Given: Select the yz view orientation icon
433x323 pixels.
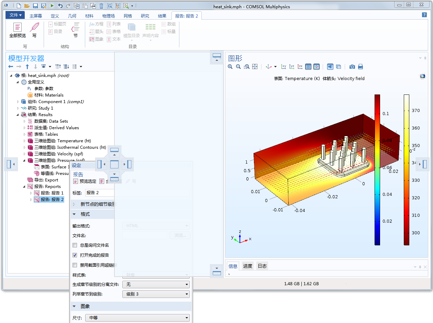Looking at the screenshot, I should click(x=291, y=66).
